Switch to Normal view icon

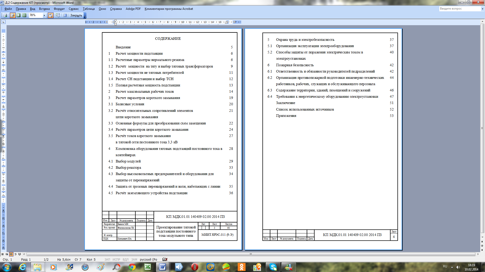click(x=3, y=254)
